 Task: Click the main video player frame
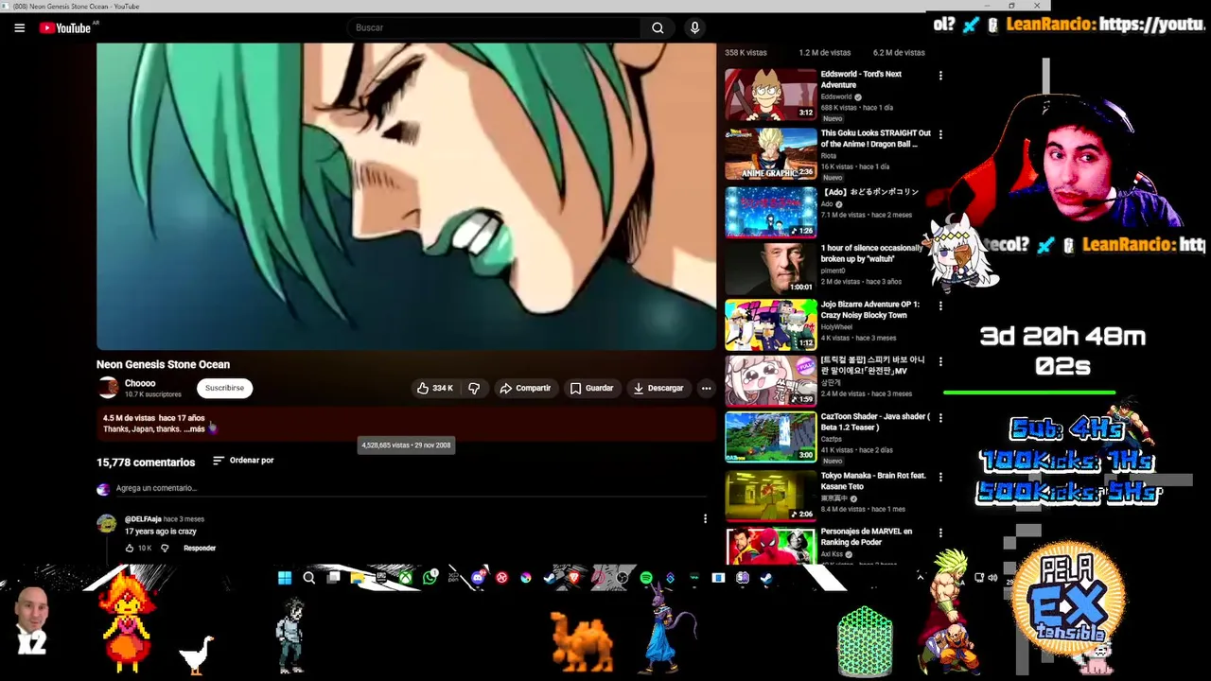pyautogui.click(x=407, y=197)
